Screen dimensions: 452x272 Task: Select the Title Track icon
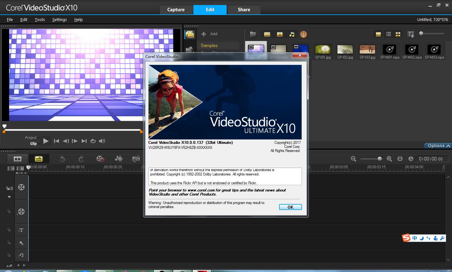(x=21, y=230)
